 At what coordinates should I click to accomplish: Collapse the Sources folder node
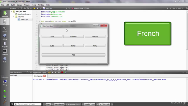coord(14,17)
